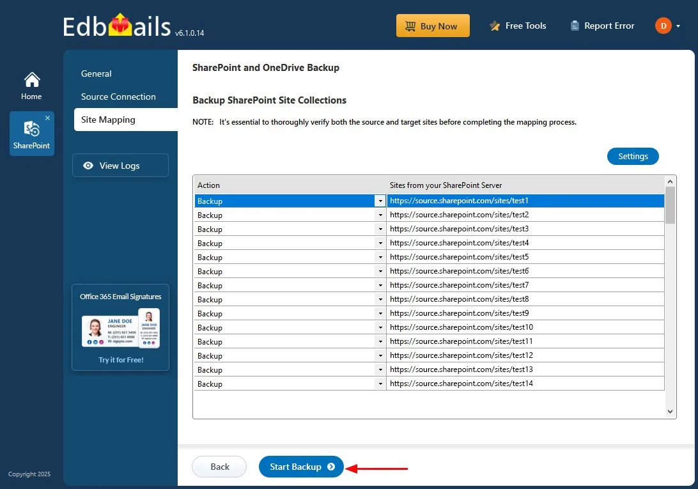
Task: Click the Edbmails logo
Action: click(x=116, y=26)
